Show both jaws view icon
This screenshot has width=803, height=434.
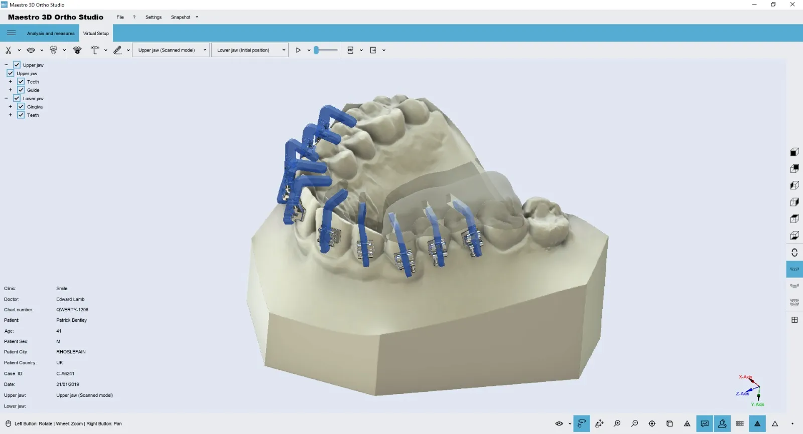tap(794, 303)
